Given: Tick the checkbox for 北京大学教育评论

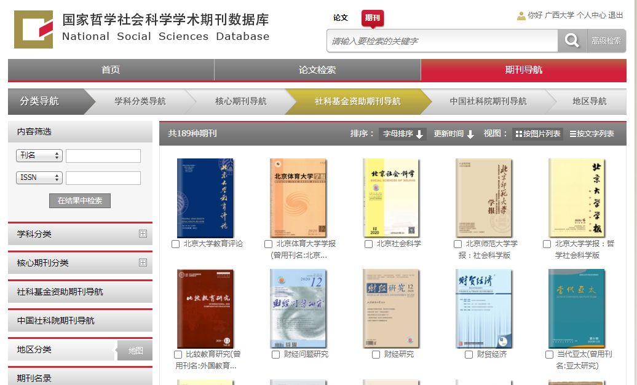Looking at the screenshot, I should pos(175,244).
